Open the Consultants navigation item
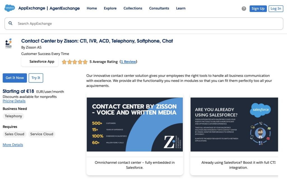Viewport: 287px width, 185px height. click(x=159, y=8)
